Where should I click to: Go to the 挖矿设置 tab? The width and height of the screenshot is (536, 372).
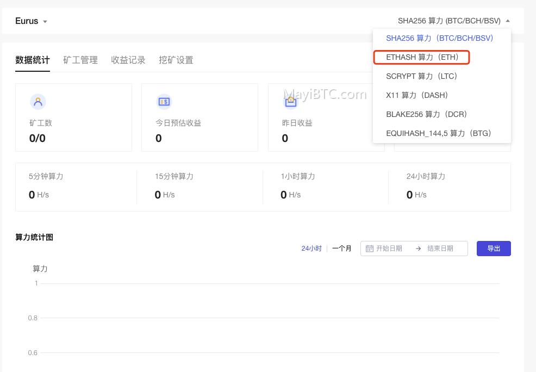tap(176, 60)
